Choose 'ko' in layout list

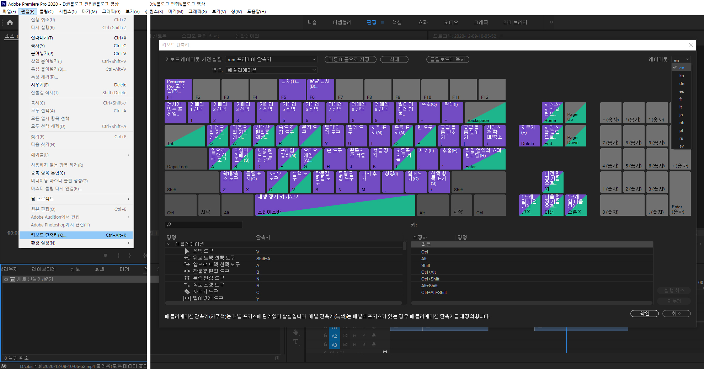[681, 75]
